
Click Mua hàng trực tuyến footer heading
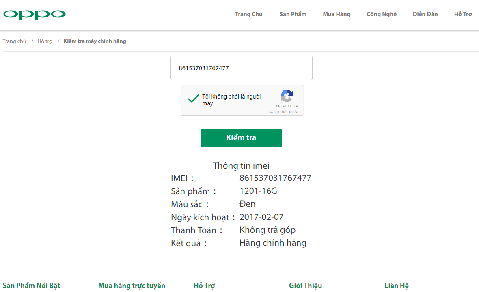pos(132,286)
